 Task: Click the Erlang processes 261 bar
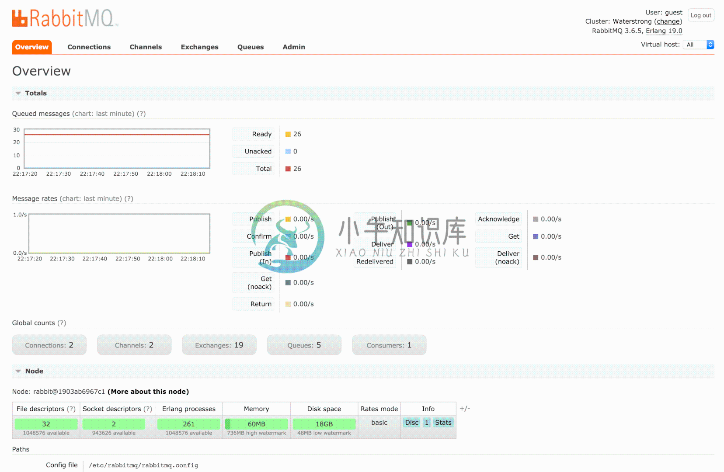tap(189, 424)
